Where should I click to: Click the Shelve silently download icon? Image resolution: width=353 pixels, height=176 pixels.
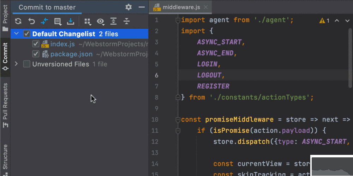[71, 21]
